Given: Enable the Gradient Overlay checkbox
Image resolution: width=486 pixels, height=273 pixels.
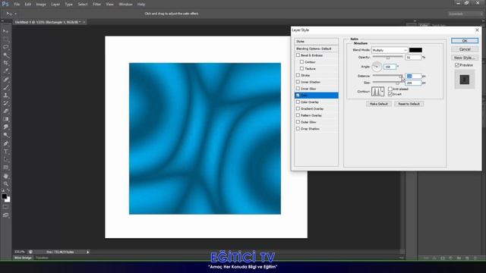Looking at the screenshot, I should [x=298, y=108].
